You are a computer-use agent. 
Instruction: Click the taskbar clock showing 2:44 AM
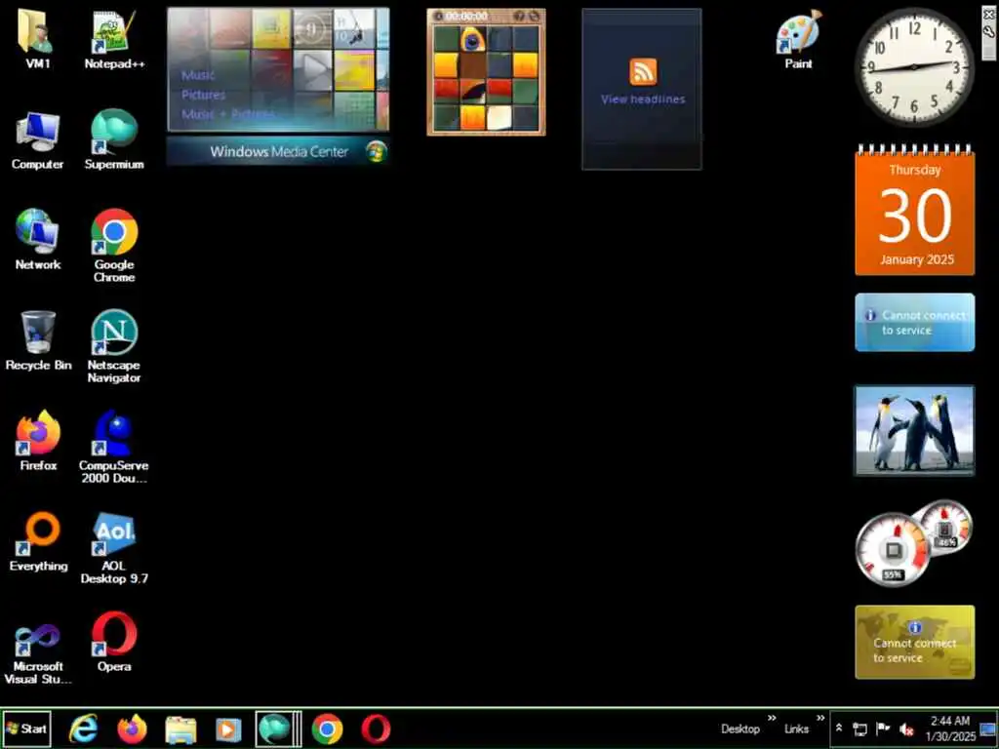coord(950,729)
